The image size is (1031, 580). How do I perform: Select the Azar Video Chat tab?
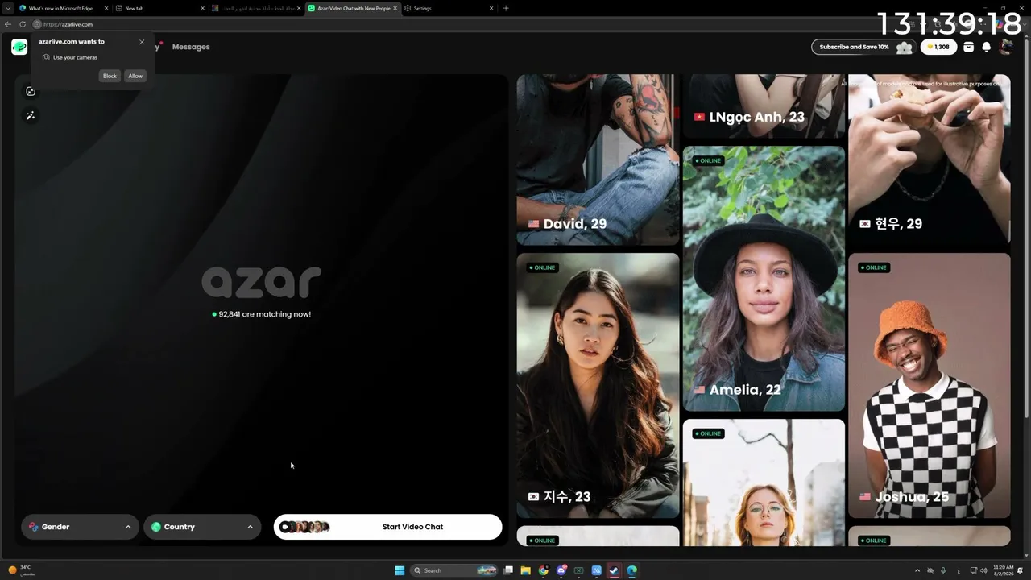tap(353, 8)
